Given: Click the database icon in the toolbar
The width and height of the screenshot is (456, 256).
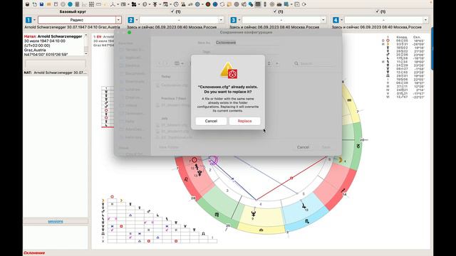Looking at the screenshot, I should 27,4.
